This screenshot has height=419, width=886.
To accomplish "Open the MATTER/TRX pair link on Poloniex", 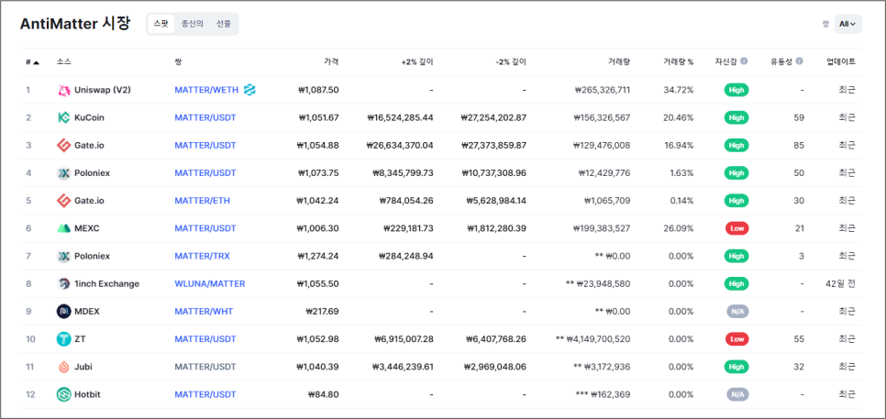I will 204,257.
